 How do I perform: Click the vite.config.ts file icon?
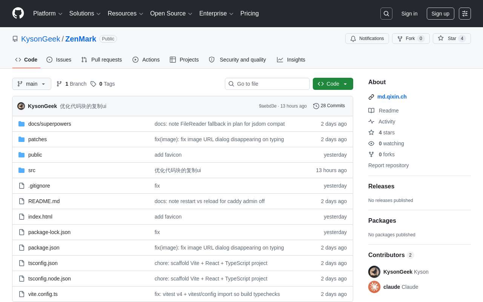[22, 294]
